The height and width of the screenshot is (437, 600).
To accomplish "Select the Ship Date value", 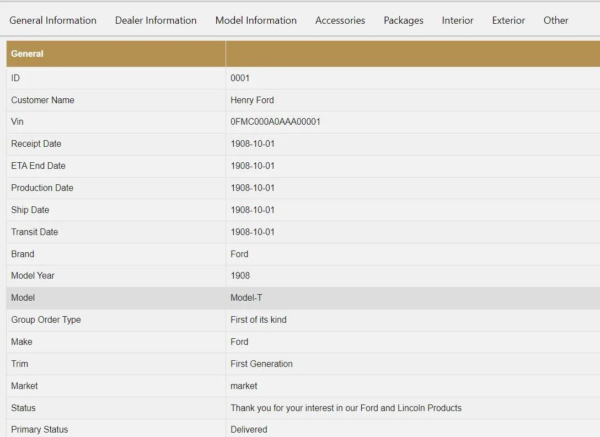I will [253, 210].
